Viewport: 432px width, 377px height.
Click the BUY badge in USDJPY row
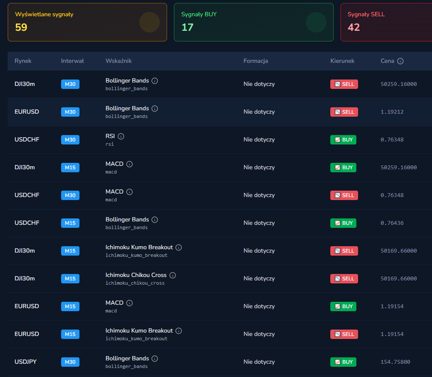[343, 362]
